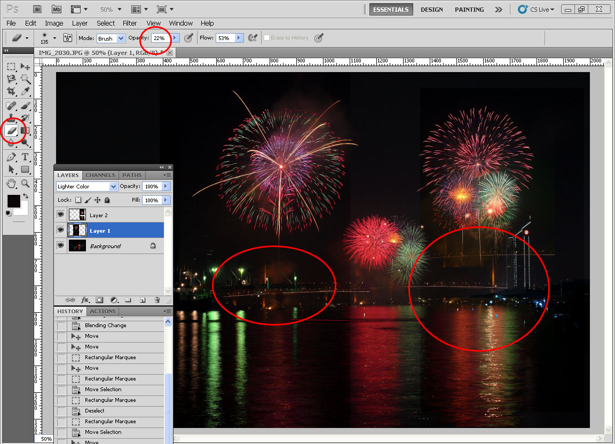Image resolution: width=615 pixels, height=444 pixels.
Task: Click the foreground color swatch
Action: point(13,201)
